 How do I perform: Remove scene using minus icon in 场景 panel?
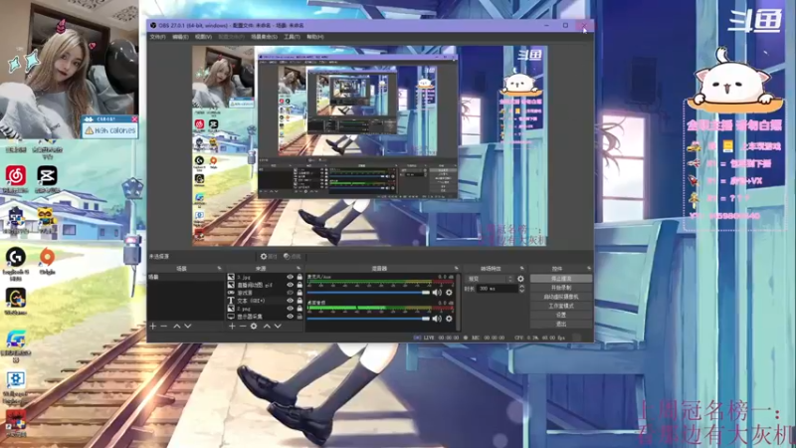[x=164, y=327]
